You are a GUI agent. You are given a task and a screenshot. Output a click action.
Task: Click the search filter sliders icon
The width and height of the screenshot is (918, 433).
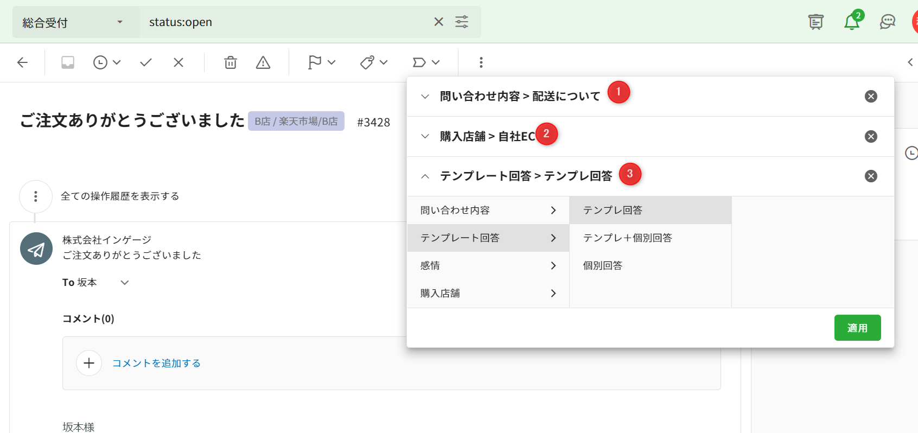(x=462, y=22)
